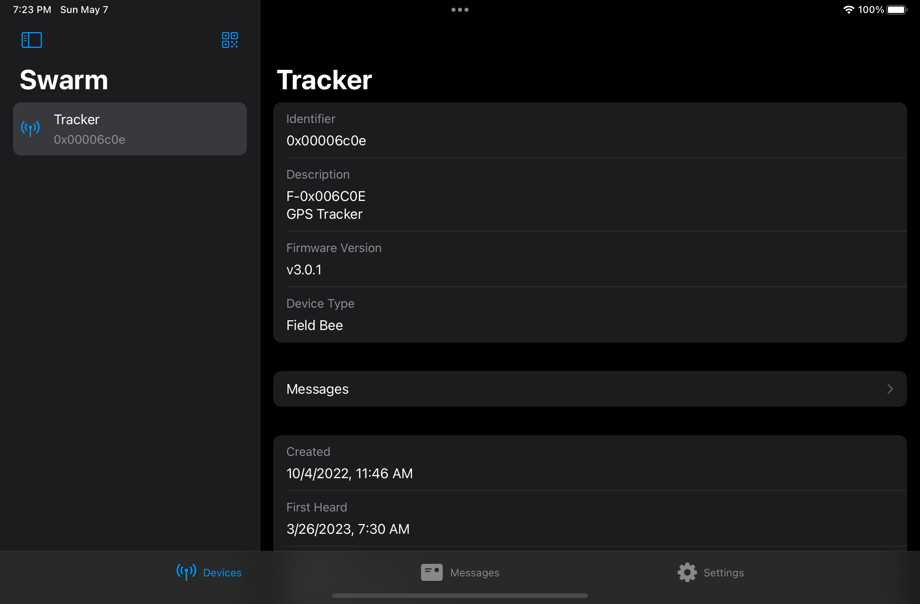The width and height of the screenshot is (920, 604).
Task: Select the Tracker device in sidebar
Action: [x=130, y=129]
